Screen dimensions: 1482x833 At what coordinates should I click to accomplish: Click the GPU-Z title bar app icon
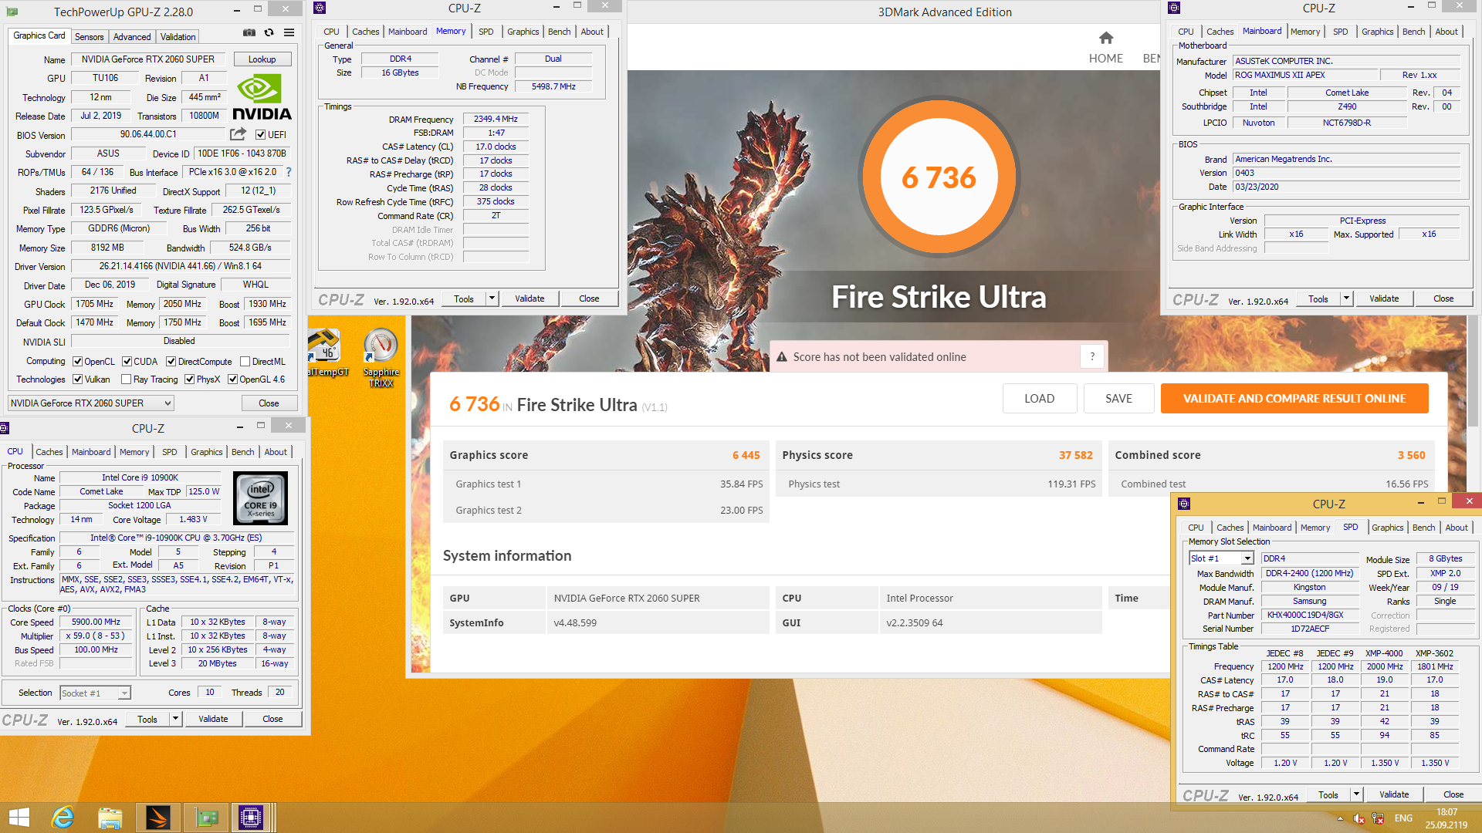12,12
